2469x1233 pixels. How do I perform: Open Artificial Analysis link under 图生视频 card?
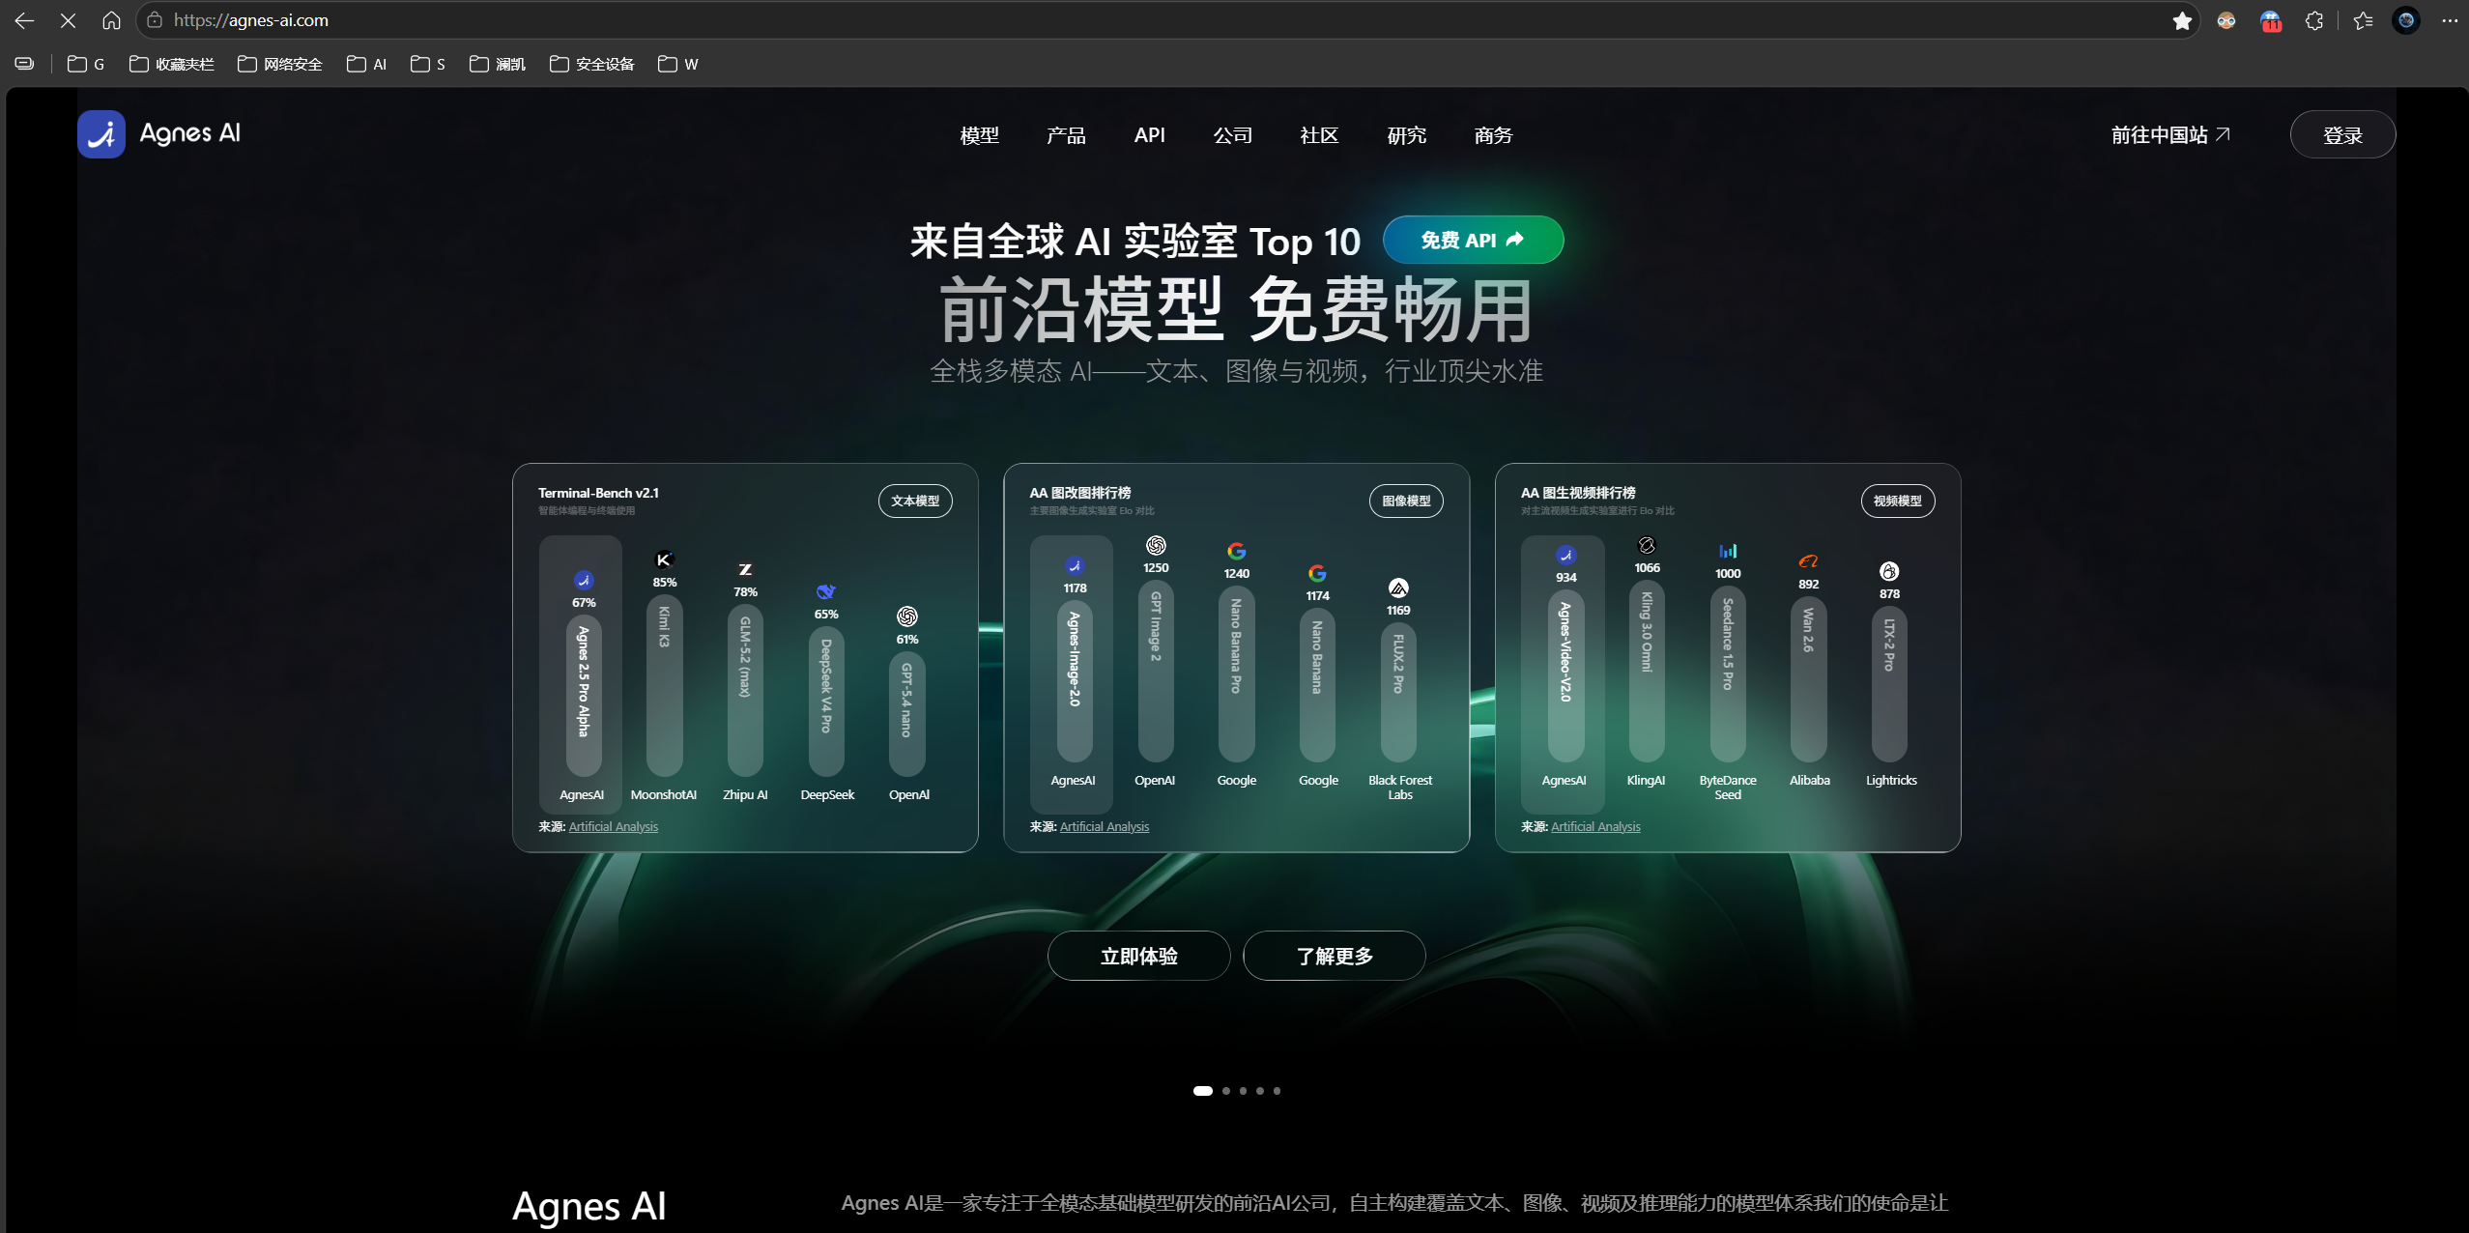(1595, 826)
